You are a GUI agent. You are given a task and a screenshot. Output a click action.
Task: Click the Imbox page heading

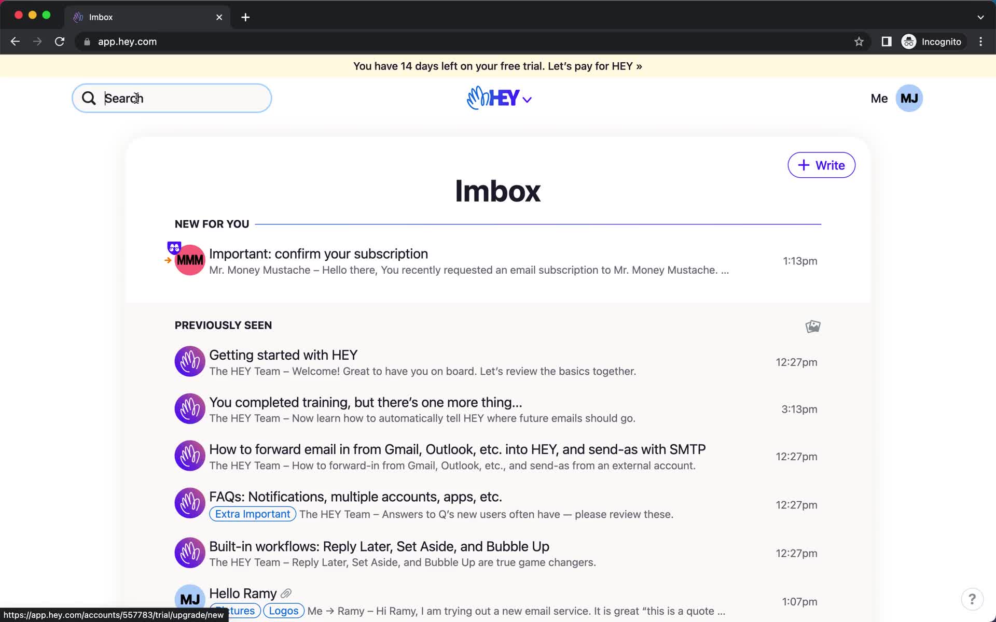click(x=497, y=191)
